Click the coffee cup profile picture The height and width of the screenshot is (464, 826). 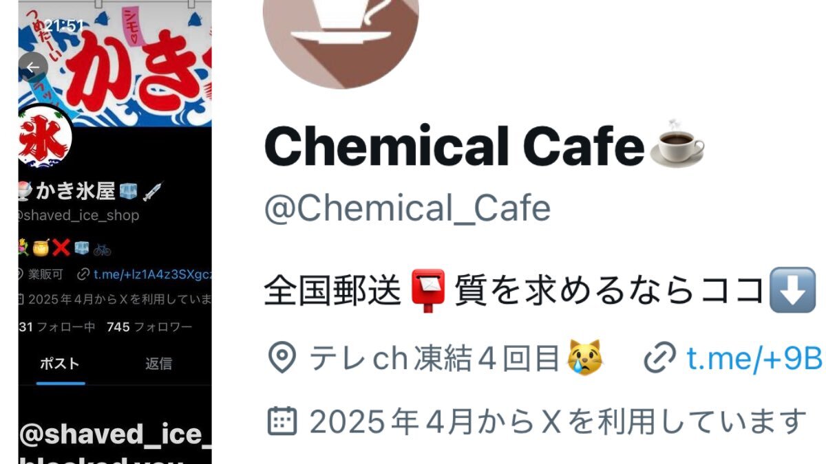[341, 34]
